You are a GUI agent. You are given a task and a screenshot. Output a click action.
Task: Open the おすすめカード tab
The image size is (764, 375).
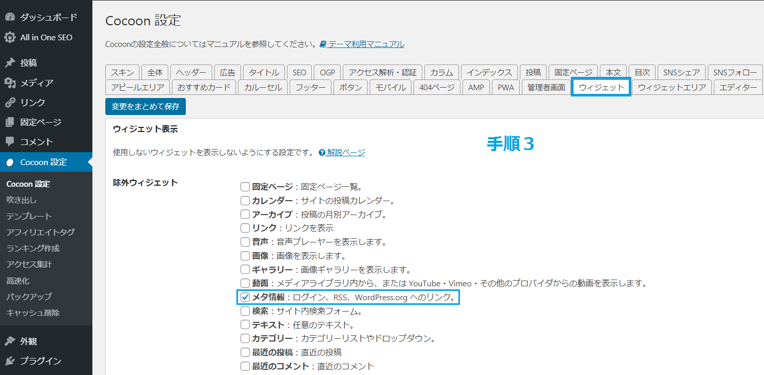coord(204,87)
